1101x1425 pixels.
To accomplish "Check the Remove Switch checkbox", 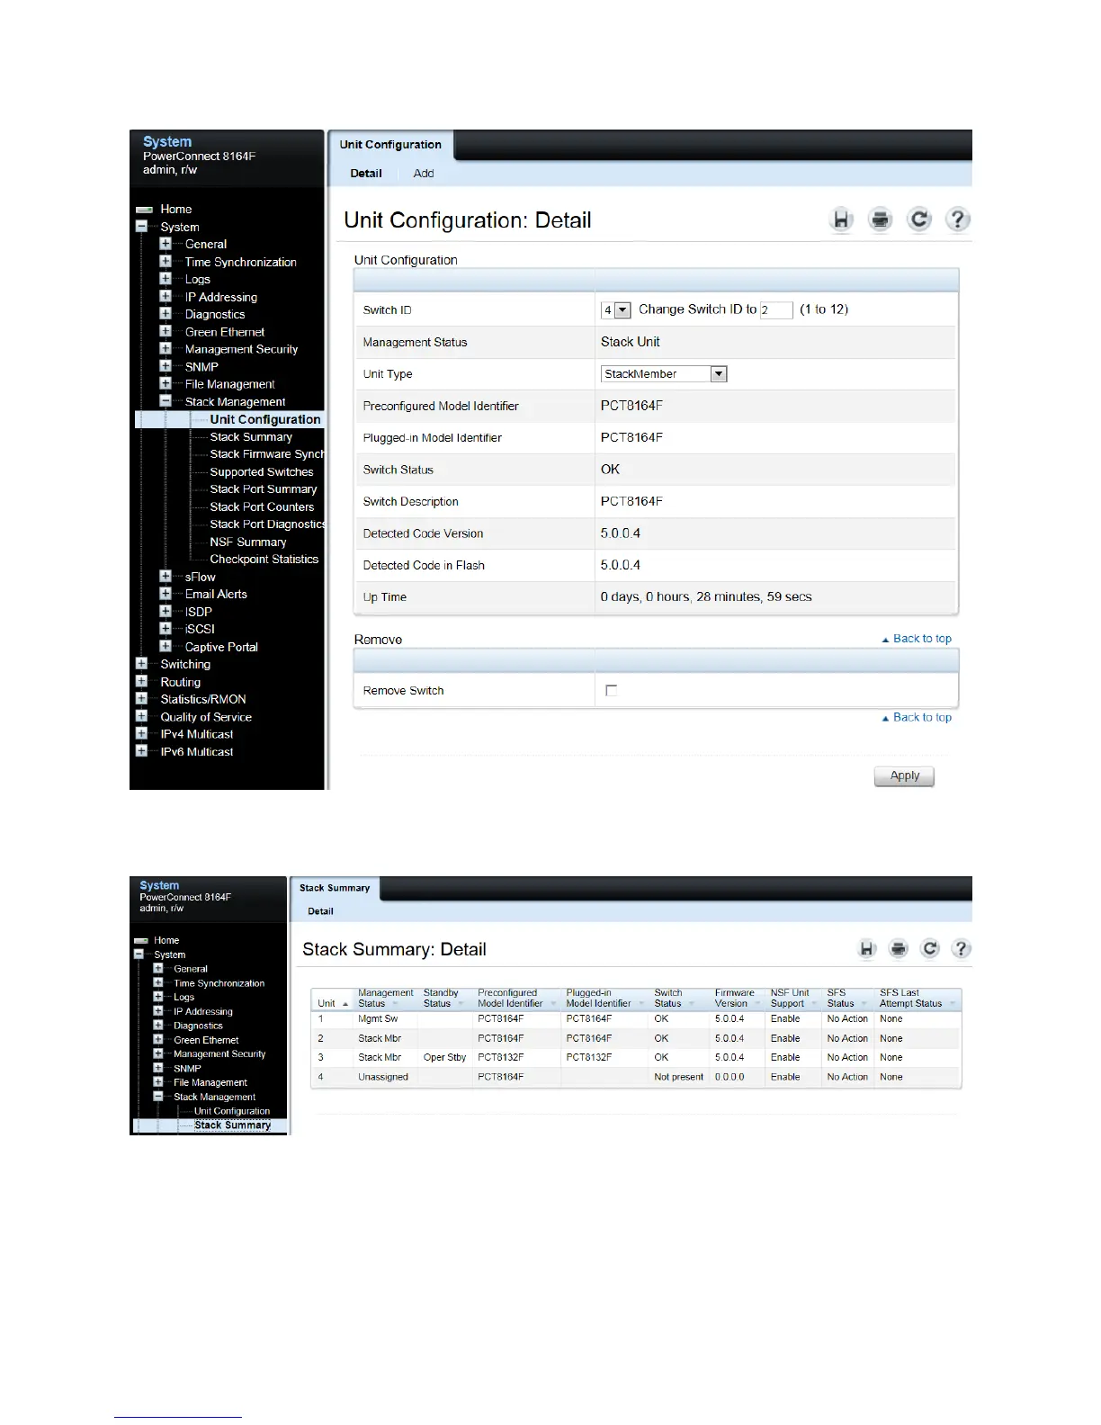I will 612,690.
